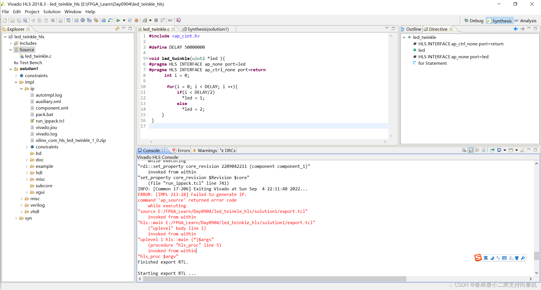Image resolution: width=541 pixels, height=290 pixels.
Task: Close the led_twinkle.c editor tab
Action: click(173, 29)
